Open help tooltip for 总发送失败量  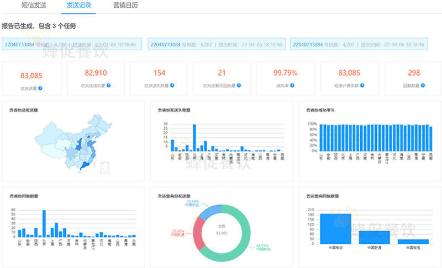coord(172,86)
